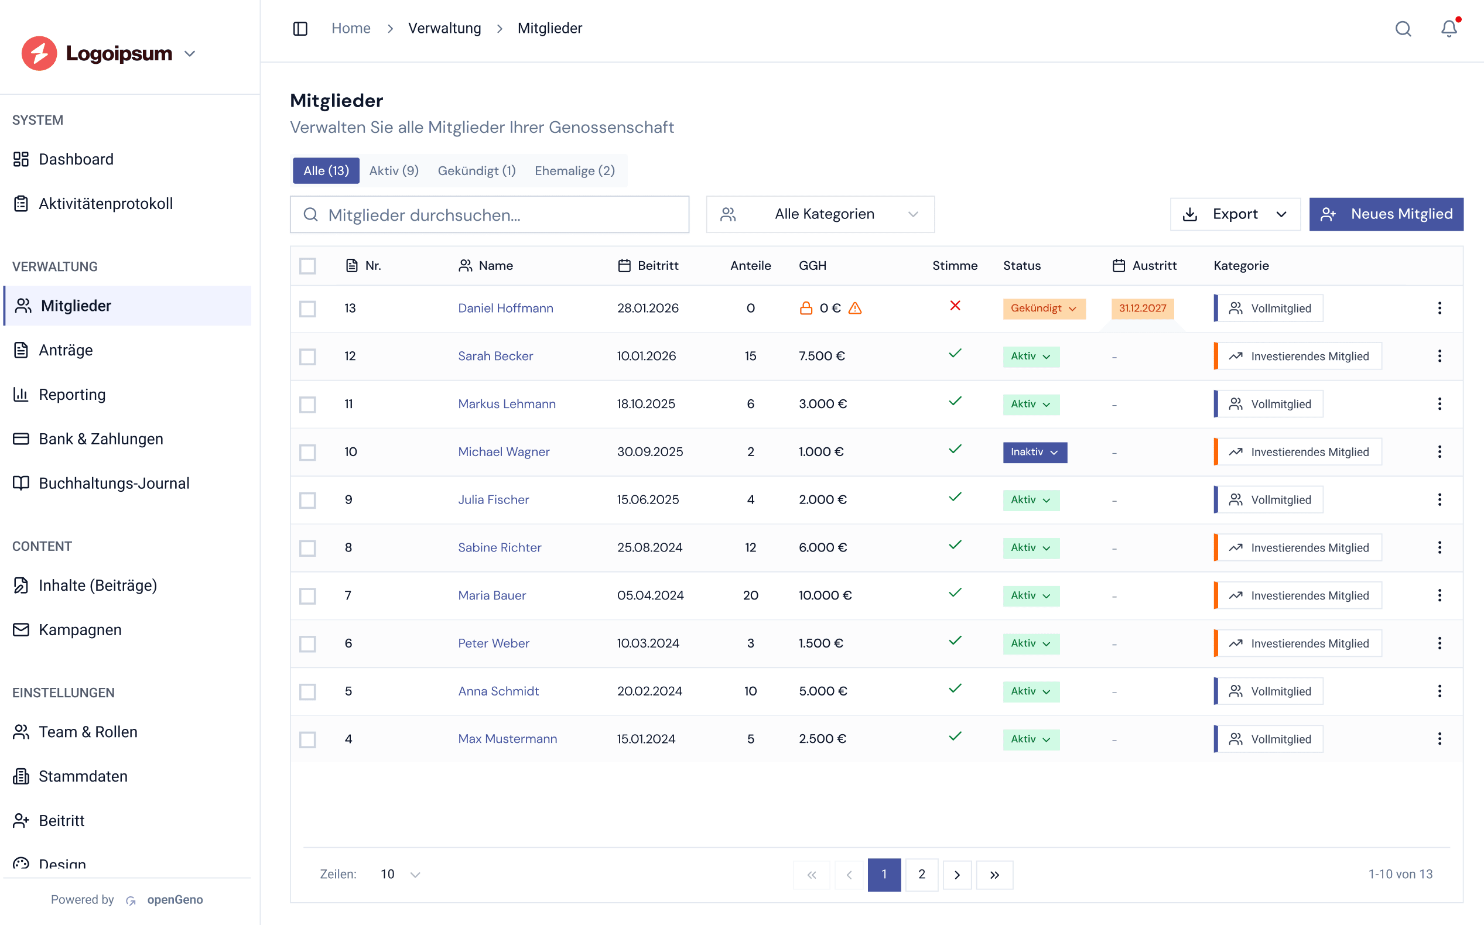This screenshot has width=1484, height=925.
Task: Click the orange 31.12.2027 Austritt badge
Action: click(1142, 308)
